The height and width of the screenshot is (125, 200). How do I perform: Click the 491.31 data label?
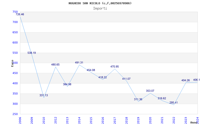(x=79, y=63)
